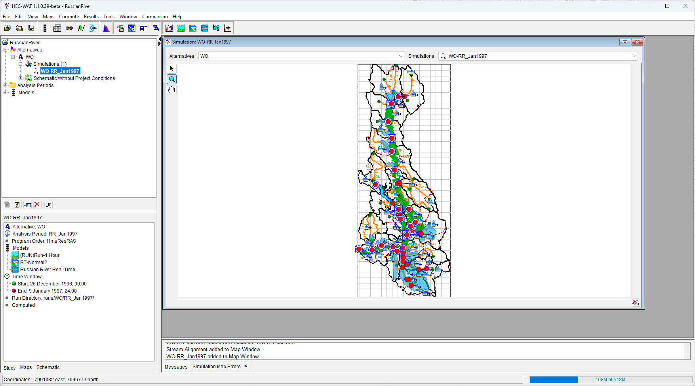
Task: Click the red-blue distribution curve toolbar icon
Action: point(106,28)
